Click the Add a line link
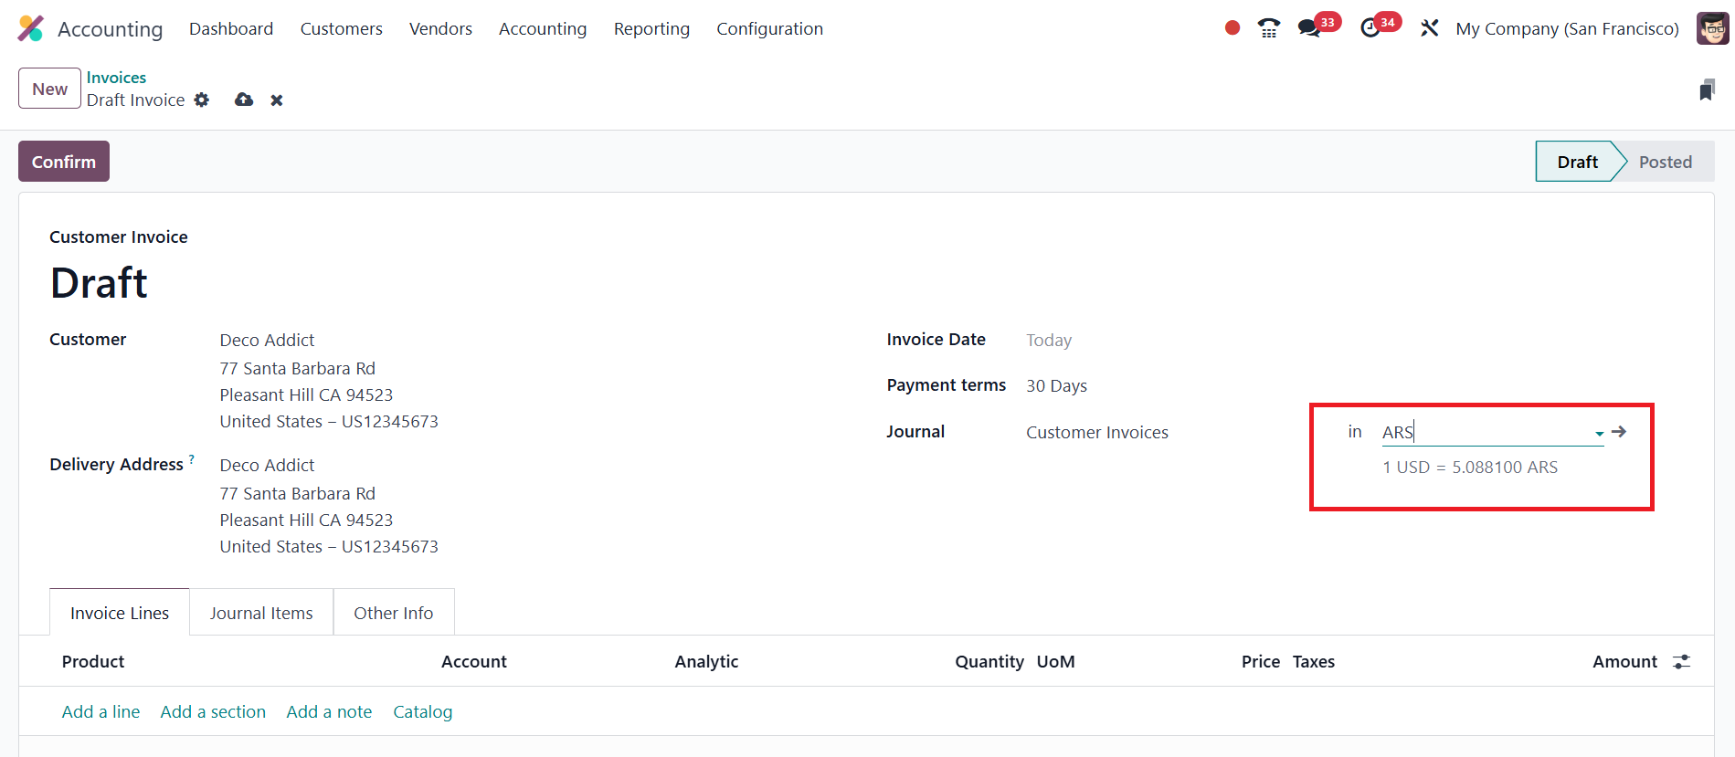Viewport: 1735px width, 757px height. coord(101,711)
